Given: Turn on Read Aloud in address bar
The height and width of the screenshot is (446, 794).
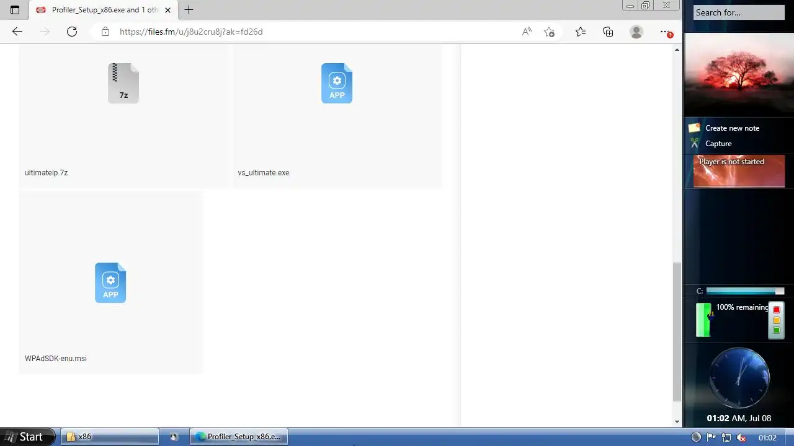Looking at the screenshot, I should (x=527, y=32).
